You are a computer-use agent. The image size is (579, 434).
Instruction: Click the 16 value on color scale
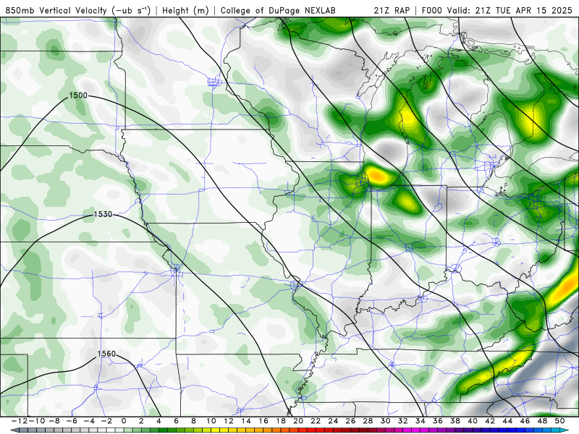(263, 421)
